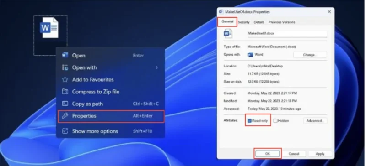Click the 12.0 KB size on disk value

click(x=264, y=82)
